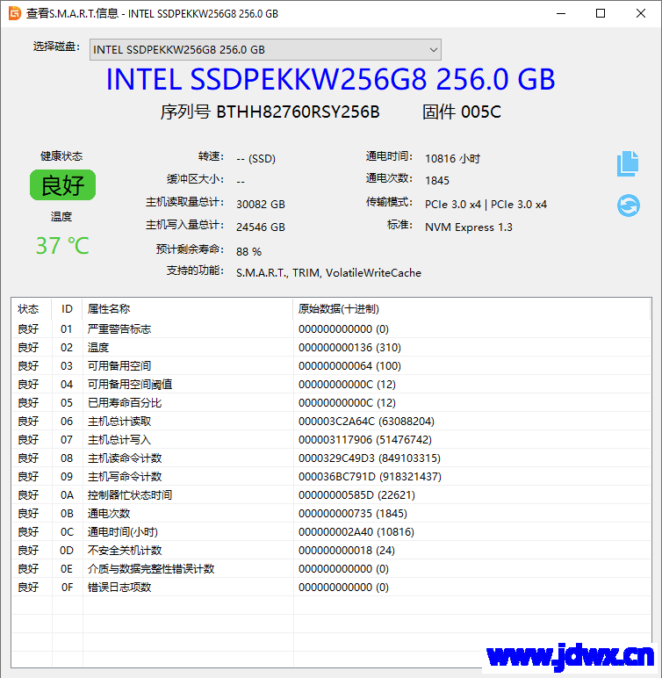This screenshot has width=662, height=678.
Task: Select the 不安全关机计数 row
Action: pos(331,551)
